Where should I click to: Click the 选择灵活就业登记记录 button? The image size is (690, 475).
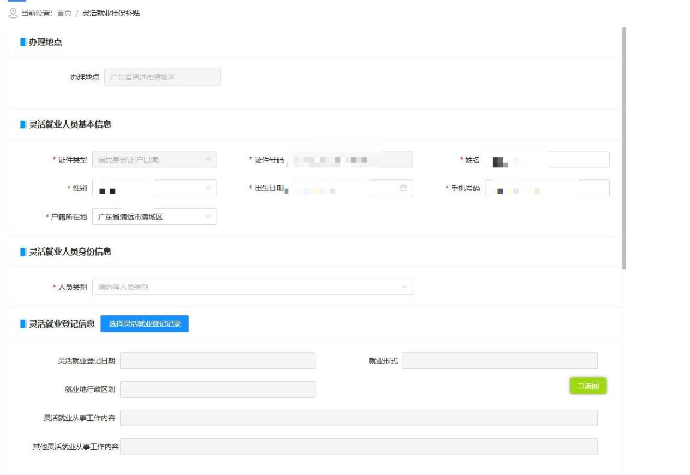tap(145, 324)
